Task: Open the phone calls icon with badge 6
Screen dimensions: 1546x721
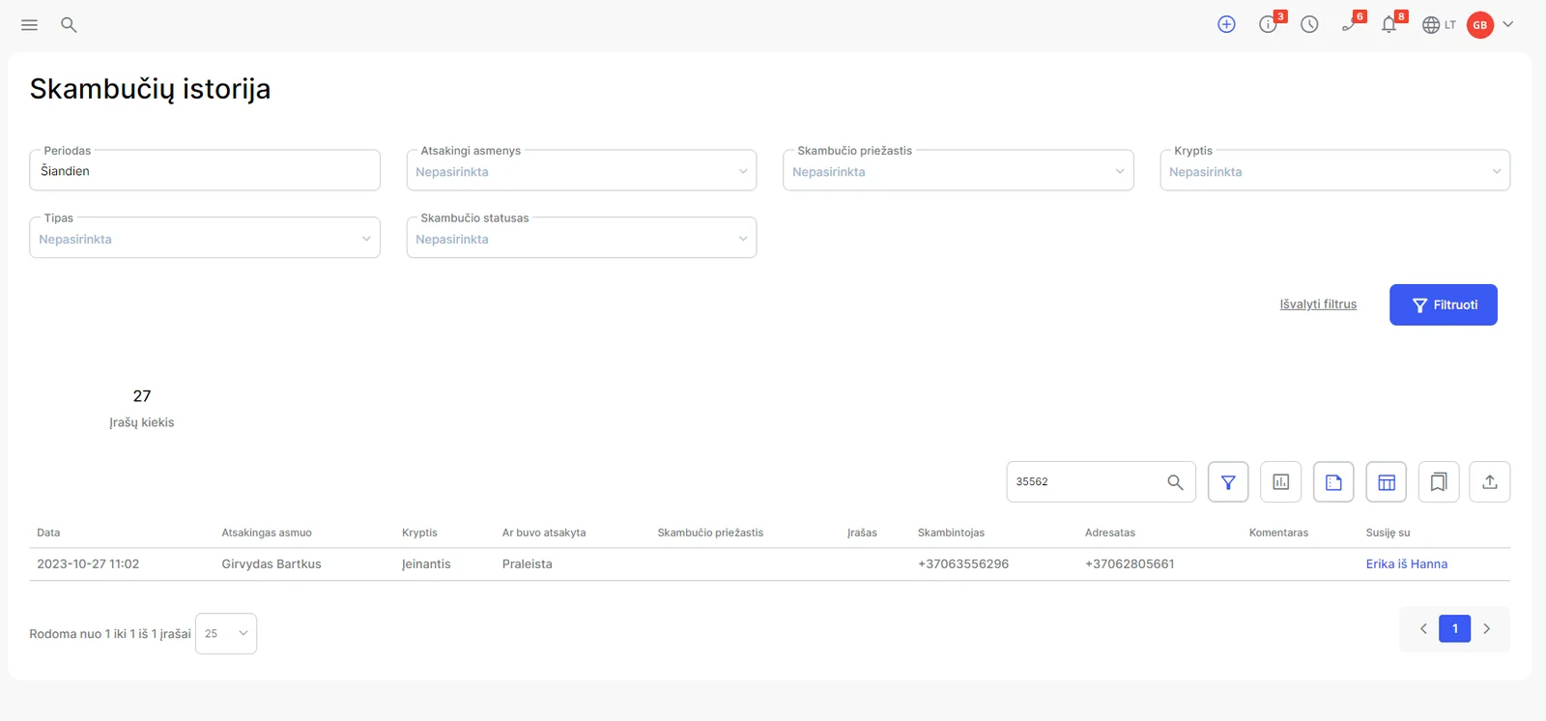Action: [x=1350, y=24]
